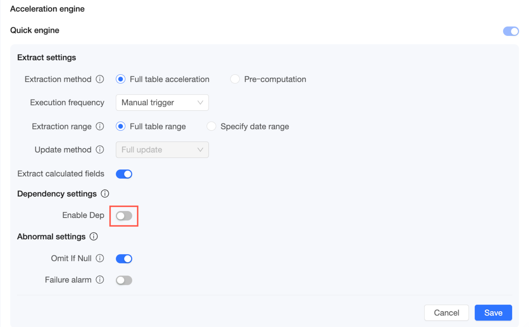Click the Cancel button
The image size is (529, 327).
pos(446,313)
